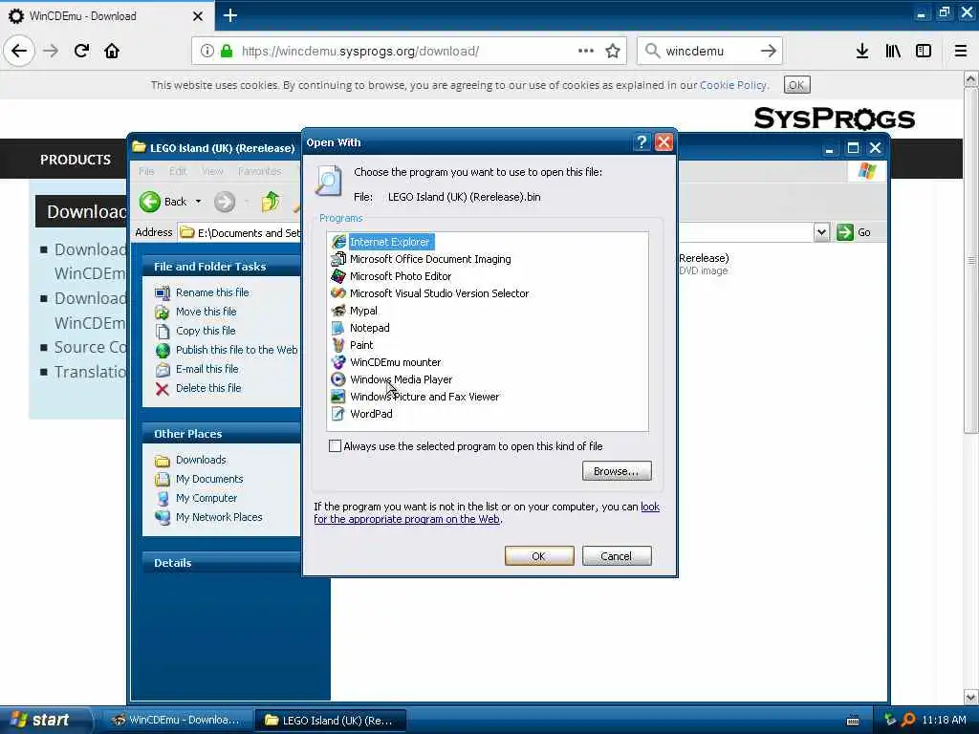Open the File menu in Explorer
This screenshot has width=979, height=734.
pyautogui.click(x=146, y=171)
